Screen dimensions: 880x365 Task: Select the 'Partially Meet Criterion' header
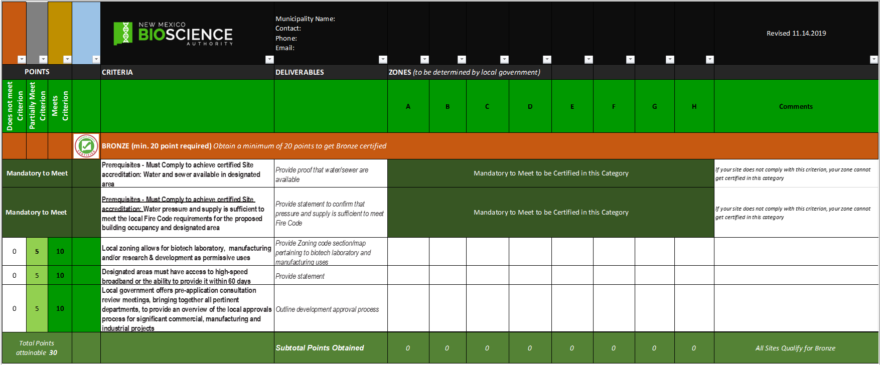pyautogui.click(x=37, y=106)
